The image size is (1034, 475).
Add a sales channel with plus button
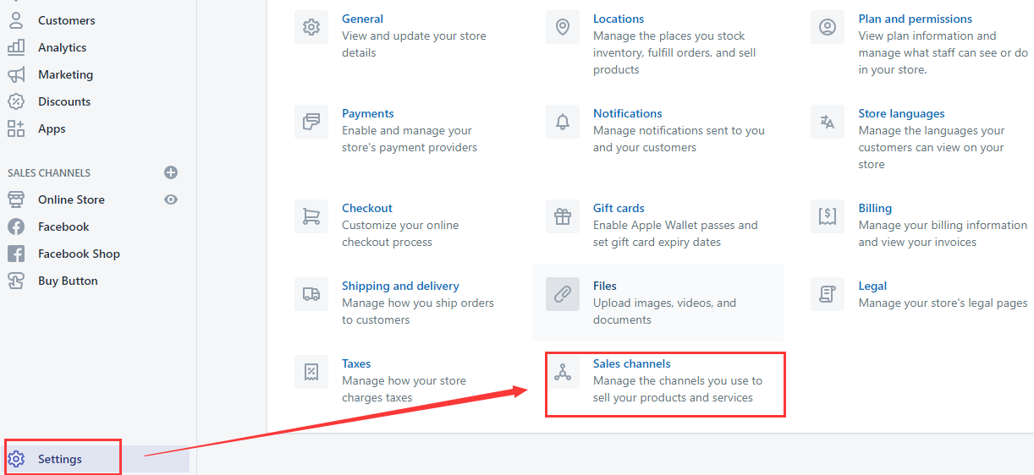[x=171, y=172]
